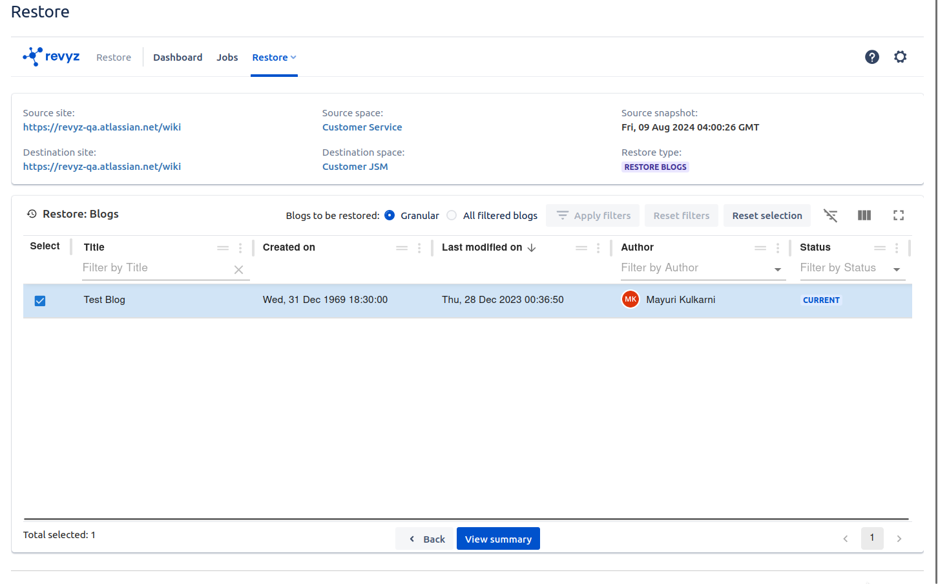Select the Granular radio option

(x=390, y=216)
